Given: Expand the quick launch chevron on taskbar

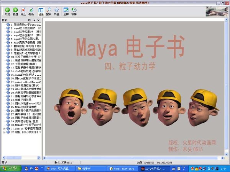Looking at the screenshot, I should tap(42, 167).
